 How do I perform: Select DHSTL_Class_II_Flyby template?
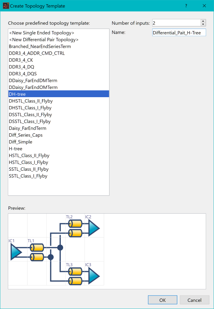click(x=58, y=101)
